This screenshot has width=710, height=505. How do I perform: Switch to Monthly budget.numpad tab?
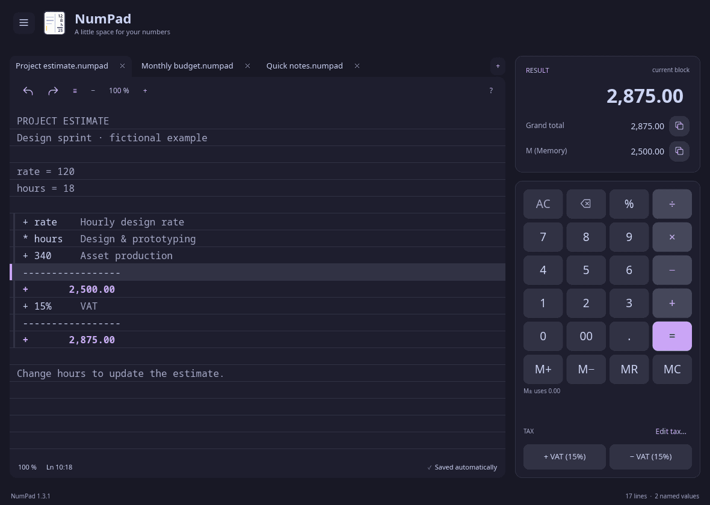click(x=187, y=66)
